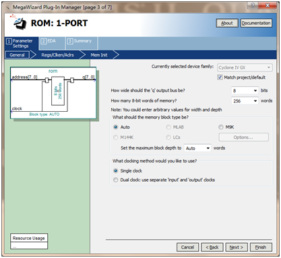Click the About button
281x258 pixels.
[227, 23]
